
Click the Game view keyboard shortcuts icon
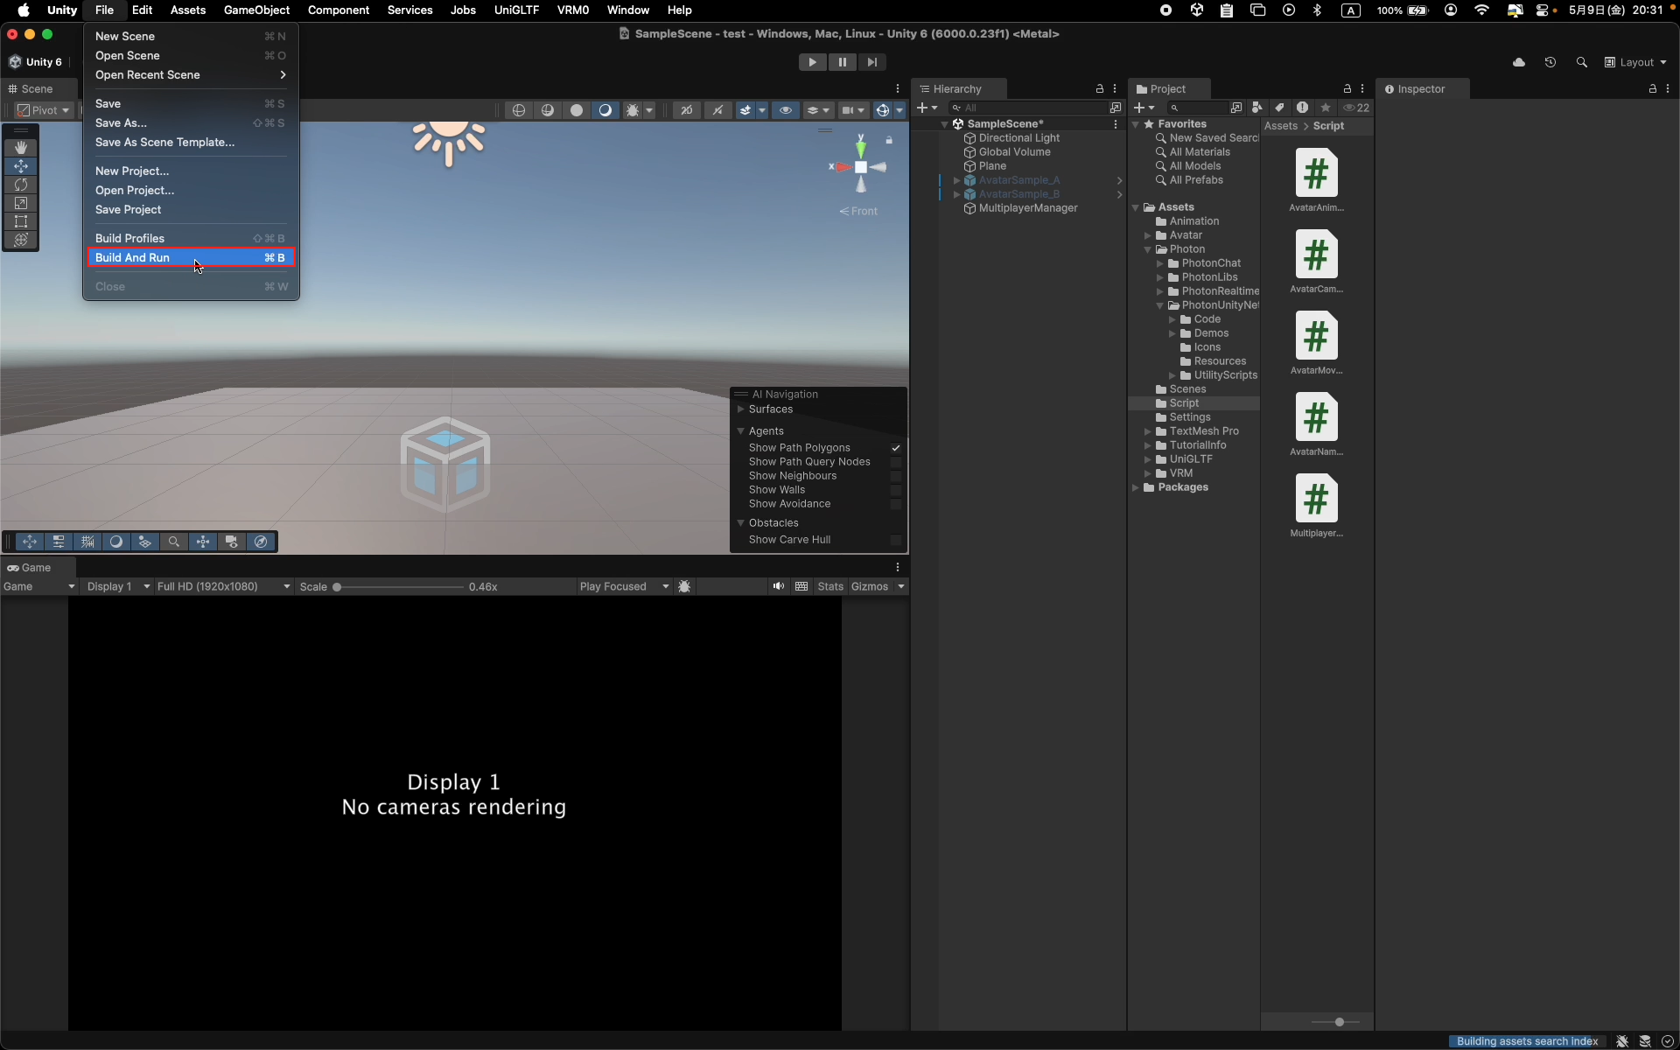click(x=801, y=586)
